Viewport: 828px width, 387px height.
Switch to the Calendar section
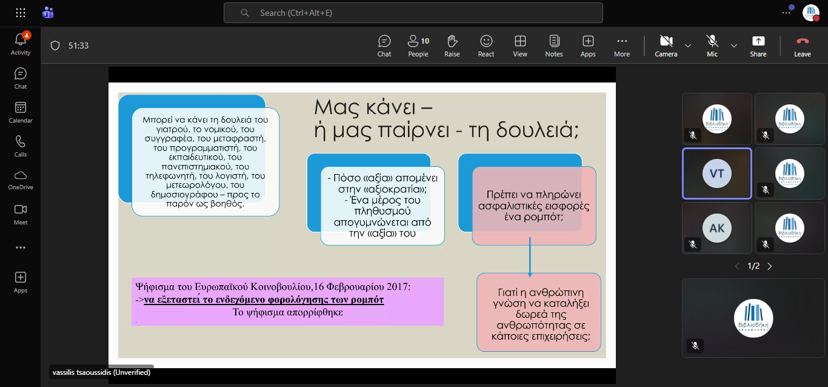[x=21, y=112]
